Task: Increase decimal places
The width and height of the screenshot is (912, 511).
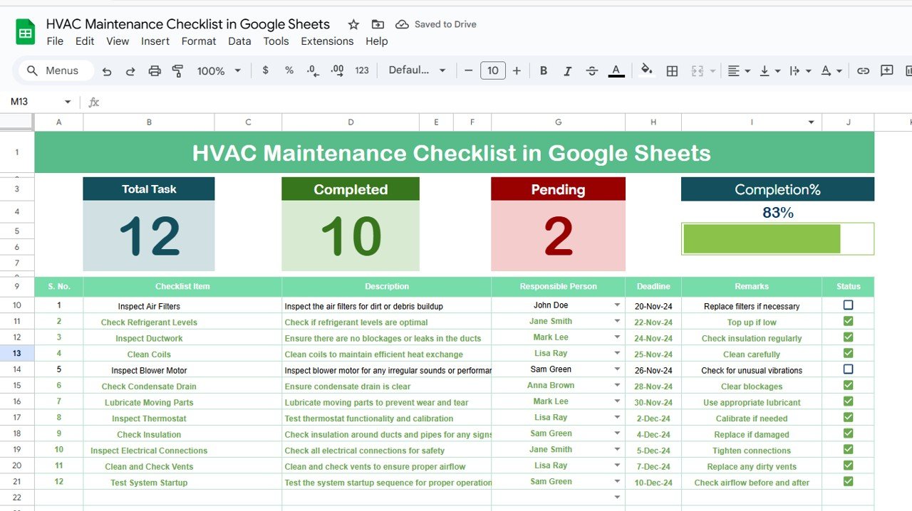Action: pyautogui.click(x=337, y=70)
